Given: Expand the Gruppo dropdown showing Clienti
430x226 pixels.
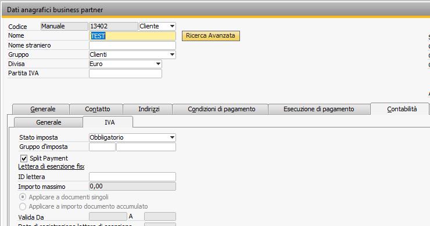Looking at the screenshot, I should [x=132, y=54].
